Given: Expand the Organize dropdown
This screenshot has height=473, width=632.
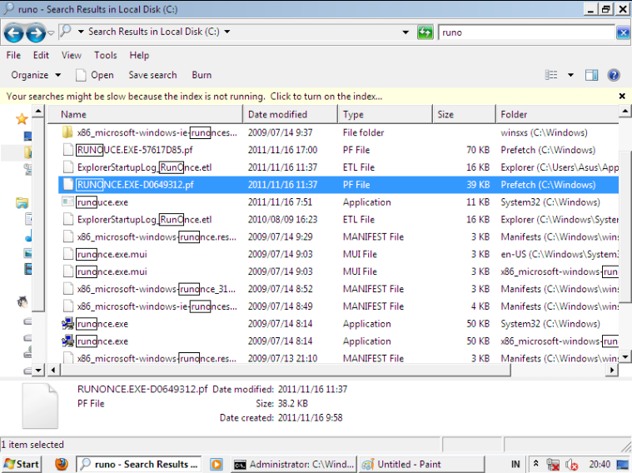Looking at the screenshot, I should pos(36,75).
